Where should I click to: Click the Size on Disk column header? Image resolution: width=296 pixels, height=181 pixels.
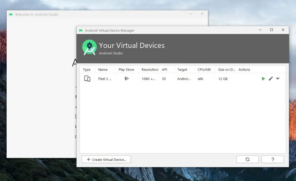point(226,69)
